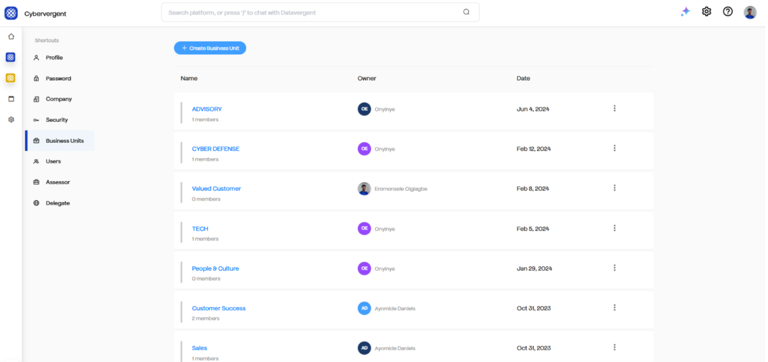Click the sparkle AI assistant icon
This screenshot has width=768, height=362.
685,12
